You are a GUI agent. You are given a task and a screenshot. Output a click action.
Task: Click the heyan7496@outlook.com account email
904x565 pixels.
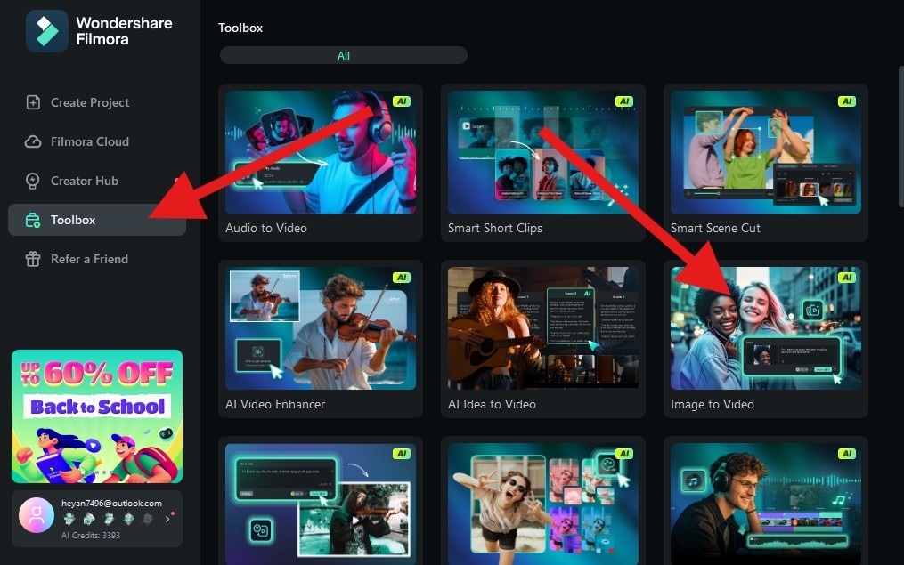coord(112,504)
